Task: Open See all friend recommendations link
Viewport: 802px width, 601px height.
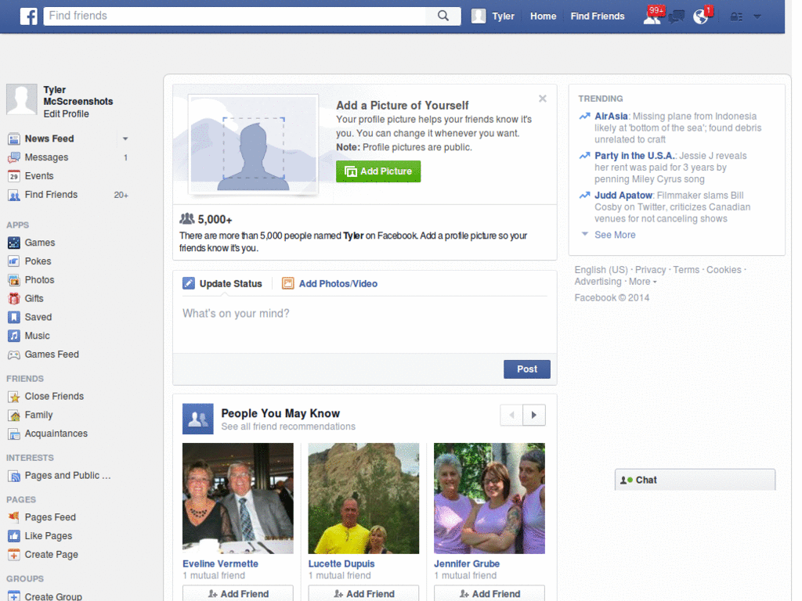Action: [288, 426]
